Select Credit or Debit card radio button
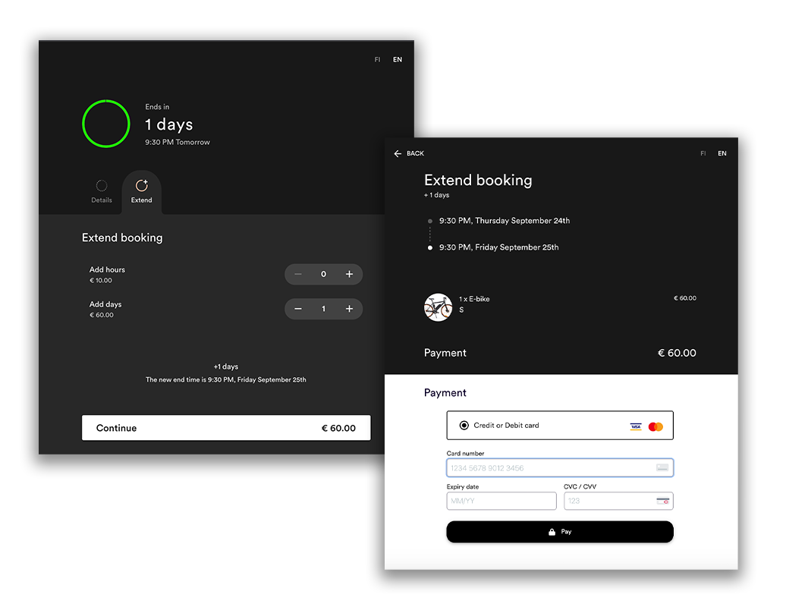The width and height of the screenshot is (786, 610). tap(464, 425)
